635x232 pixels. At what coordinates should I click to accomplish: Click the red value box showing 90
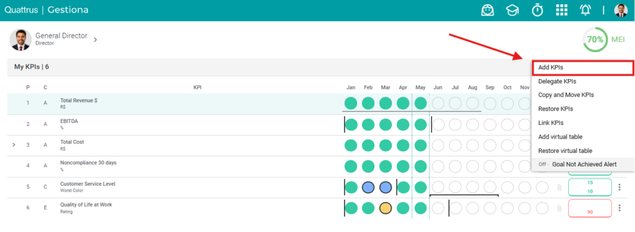[x=590, y=208]
